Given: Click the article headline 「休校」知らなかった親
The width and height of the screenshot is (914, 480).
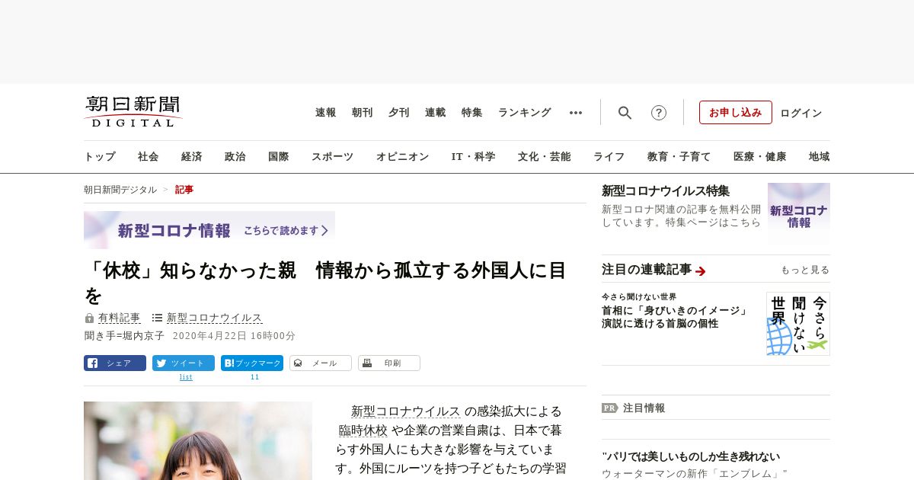Looking at the screenshot, I should tap(325, 283).
